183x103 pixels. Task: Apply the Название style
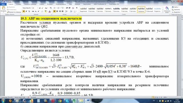click(x=141, y=9)
